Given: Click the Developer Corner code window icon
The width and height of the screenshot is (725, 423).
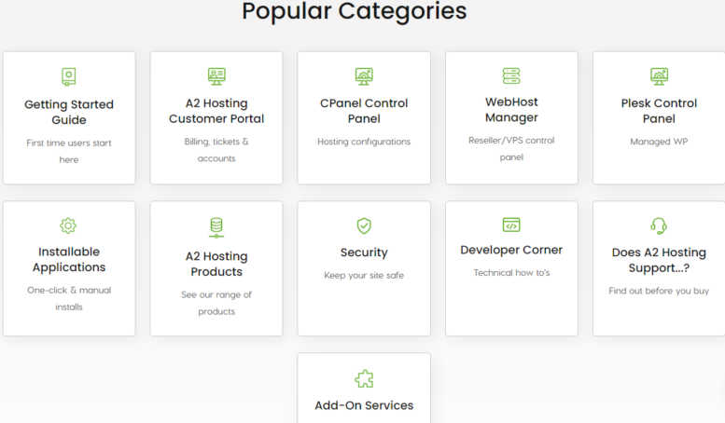Looking at the screenshot, I should [x=511, y=225].
